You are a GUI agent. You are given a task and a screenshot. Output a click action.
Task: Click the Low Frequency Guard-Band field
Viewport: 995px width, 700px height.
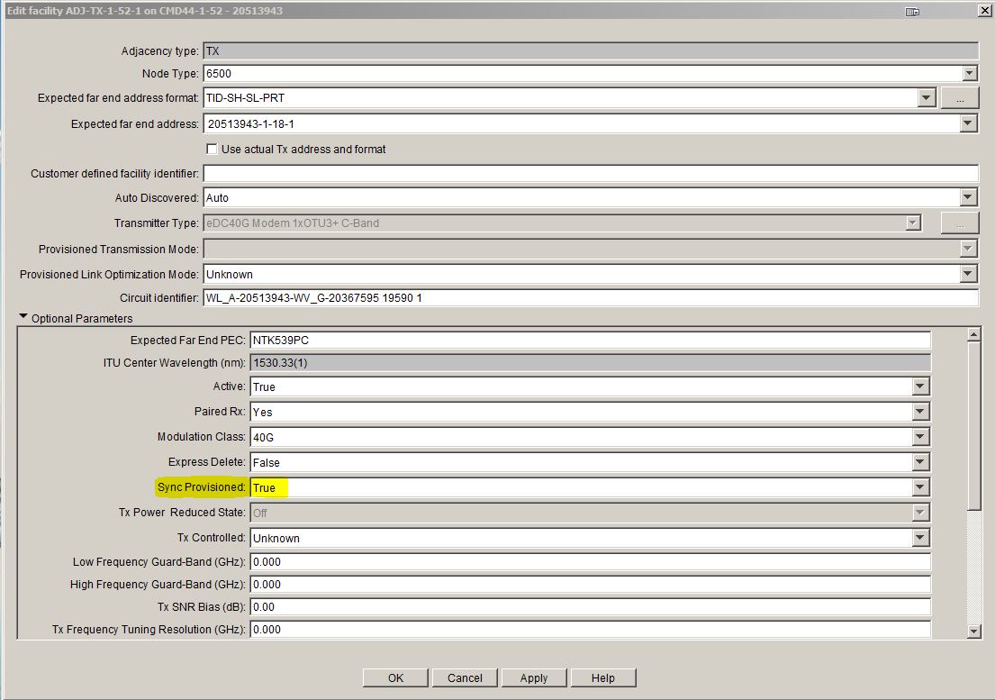[590, 561]
